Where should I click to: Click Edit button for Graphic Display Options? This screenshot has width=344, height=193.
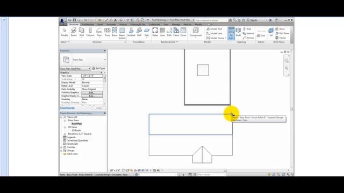tap(92, 96)
